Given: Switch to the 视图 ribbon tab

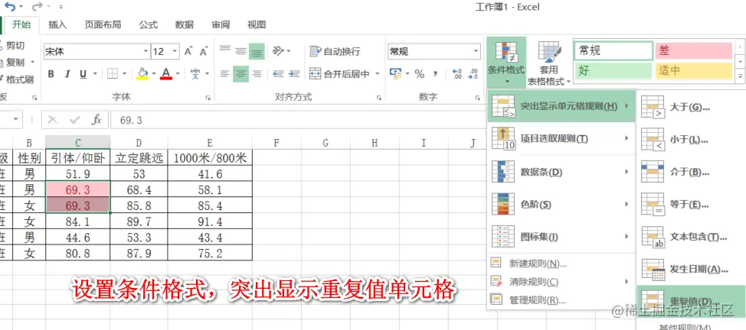Looking at the screenshot, I should point(257,24).
